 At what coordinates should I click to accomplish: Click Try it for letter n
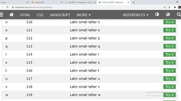click(x=169, y=22)
